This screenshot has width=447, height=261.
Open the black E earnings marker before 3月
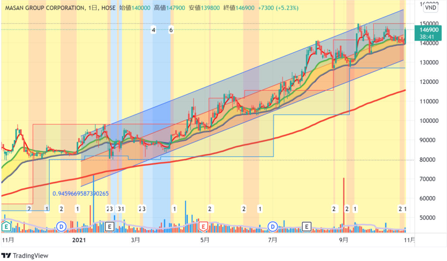(110, 227)
